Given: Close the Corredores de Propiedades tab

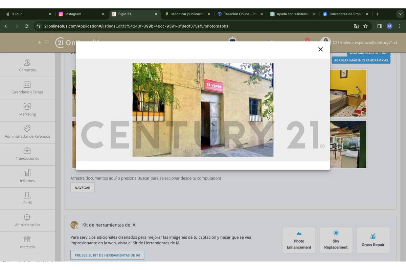Looking at the screenshot, I should pyautogui.click(x=367, y=14).
